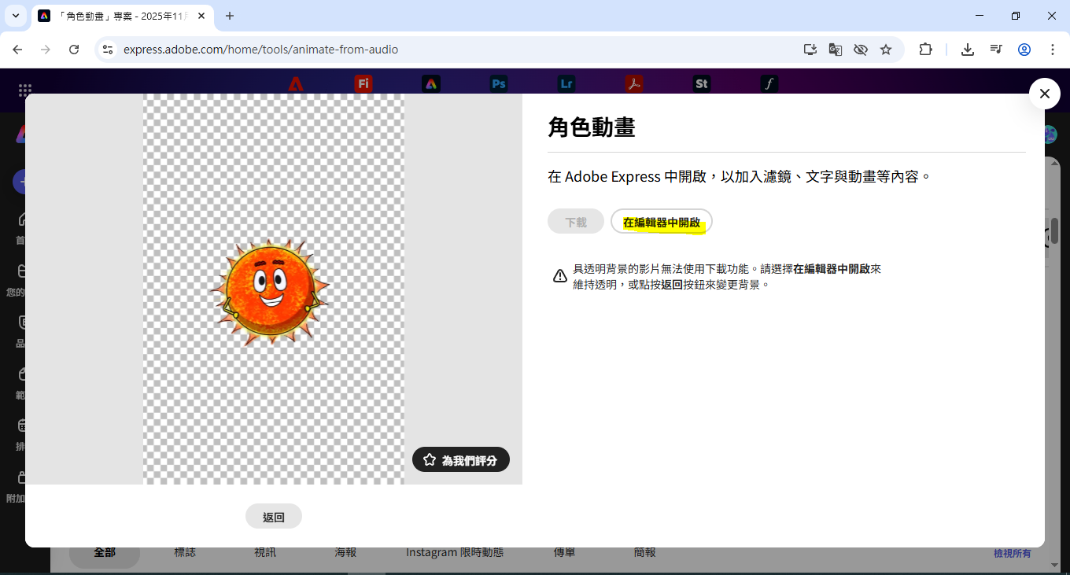1070x575 pixels.
Task: Bookmark this page with the star icon
Action: 886,50
